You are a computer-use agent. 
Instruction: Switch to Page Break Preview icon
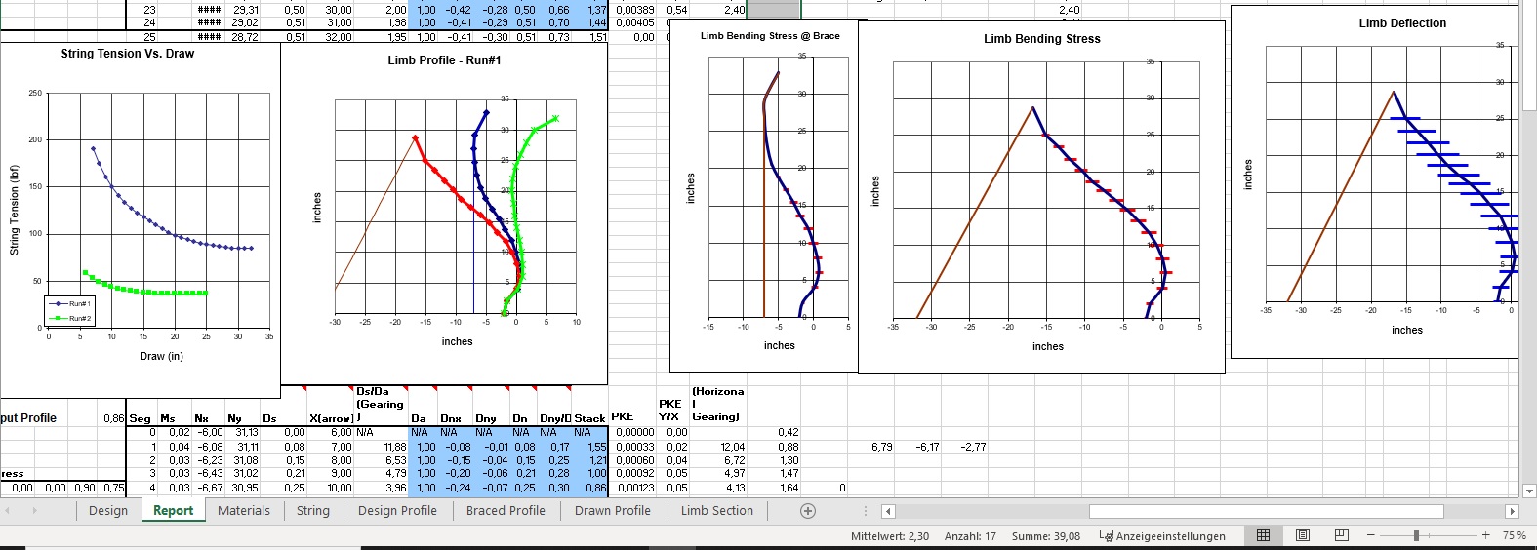(1341, 535)
